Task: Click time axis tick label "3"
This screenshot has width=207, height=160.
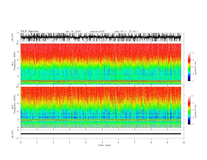Action: 70,142
